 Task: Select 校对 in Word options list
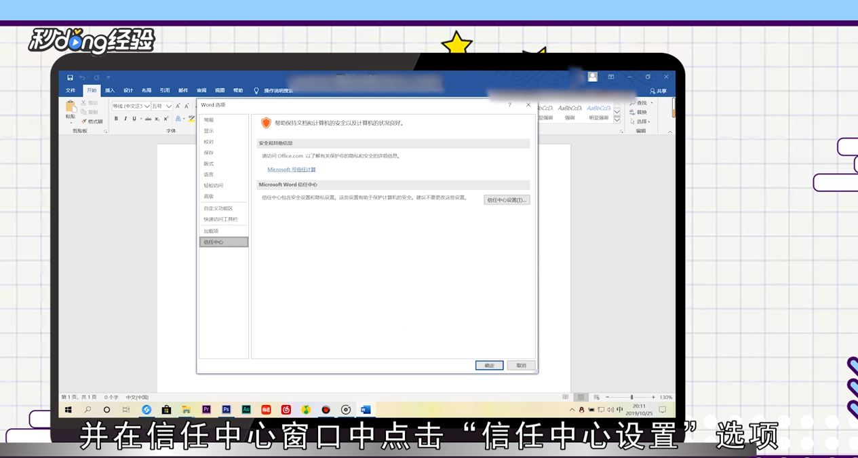coord(224,142)
